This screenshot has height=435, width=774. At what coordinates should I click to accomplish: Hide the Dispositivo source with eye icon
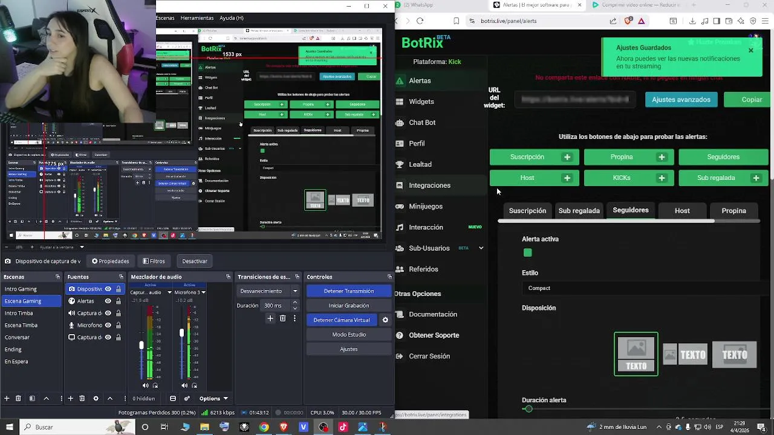tap(108, 289)
